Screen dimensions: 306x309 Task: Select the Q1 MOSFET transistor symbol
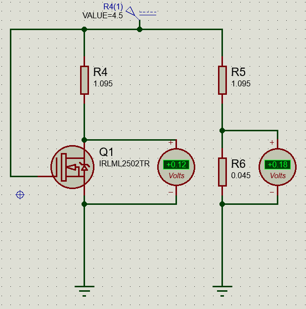click(x=73, y=167)
